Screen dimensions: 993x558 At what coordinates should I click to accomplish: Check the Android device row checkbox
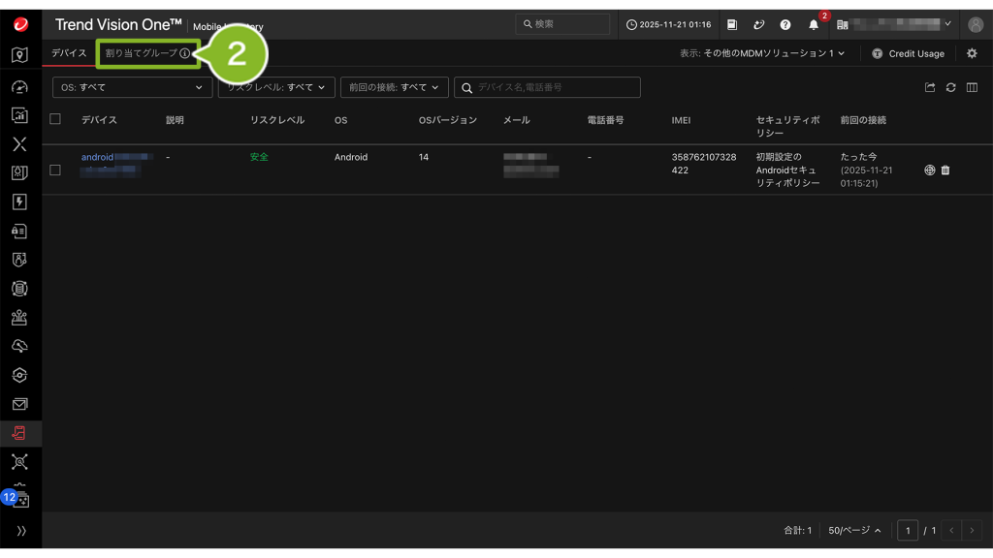coord(55,170)
